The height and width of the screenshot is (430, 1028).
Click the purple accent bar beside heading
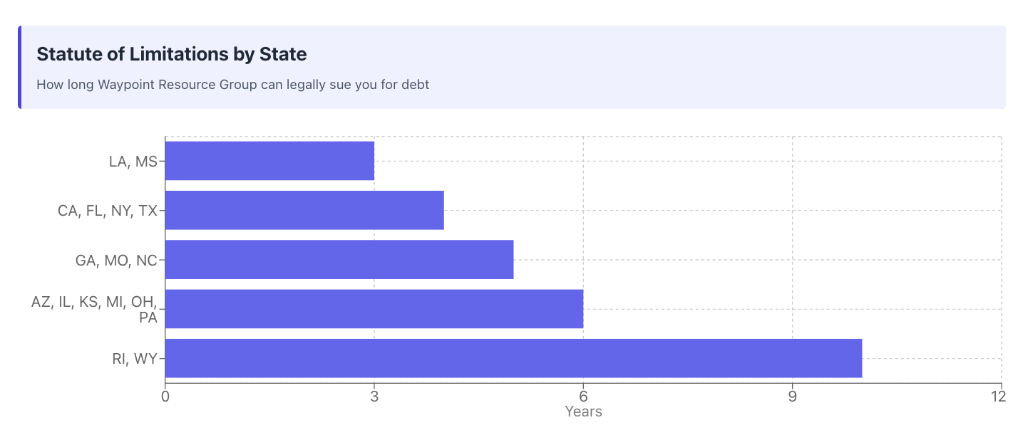[x=19, y=68]
